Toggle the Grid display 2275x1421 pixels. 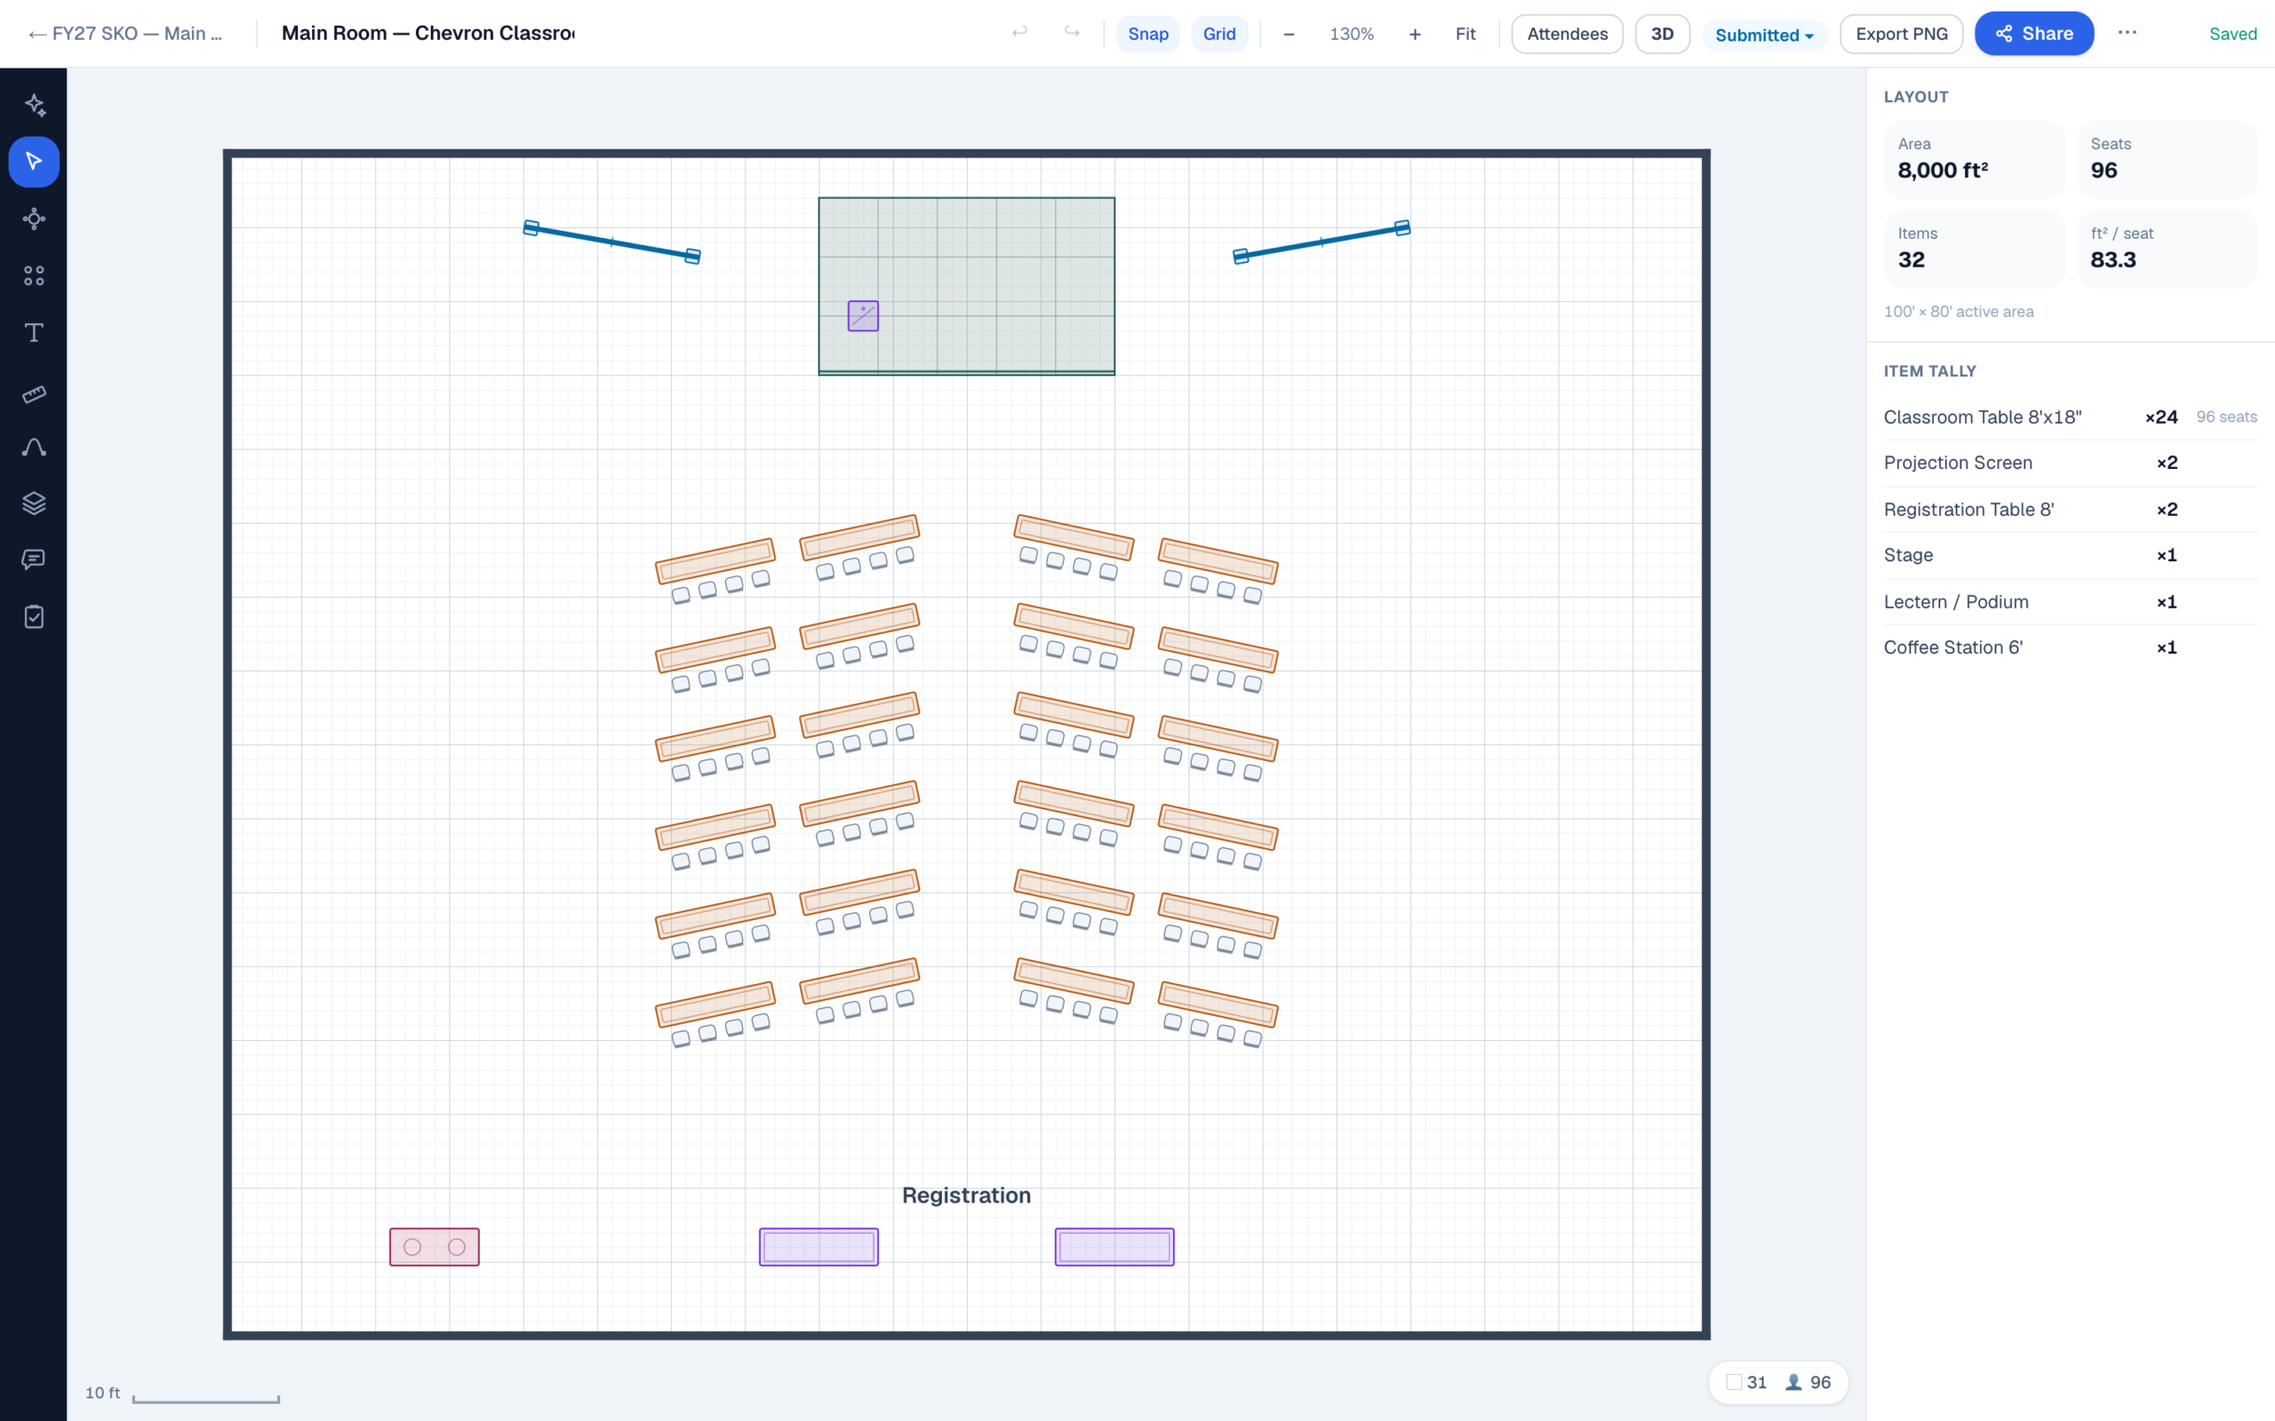point(1219,34)
